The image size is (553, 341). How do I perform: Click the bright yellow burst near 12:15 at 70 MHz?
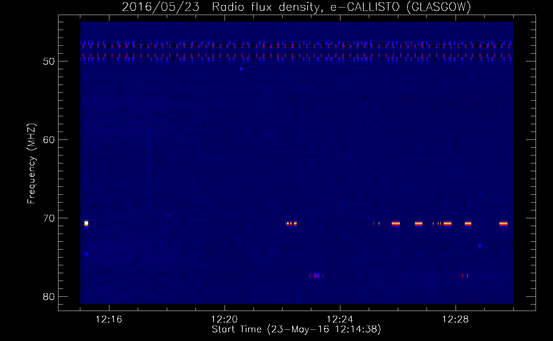point(86,223)
